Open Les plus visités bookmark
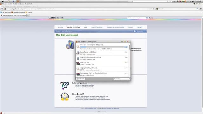Viewport: 203px width, 114px height. pos(6,12)
